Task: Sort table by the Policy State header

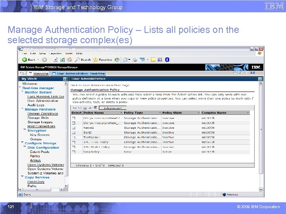Action: [x=181, y=113]
